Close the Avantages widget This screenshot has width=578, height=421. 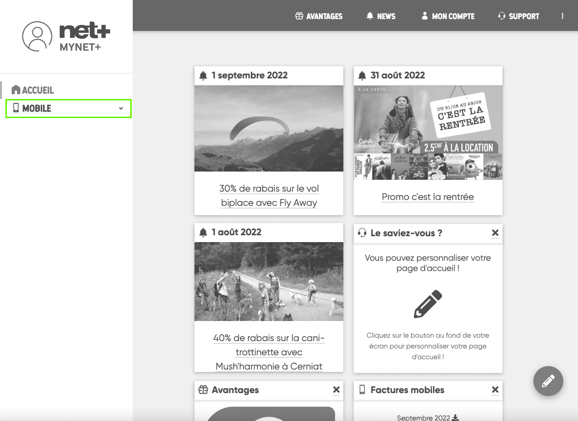(336, 390)
